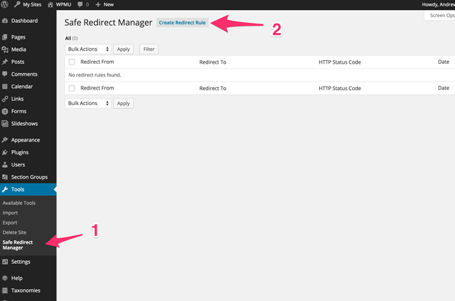Click the top Apply button
The image size is (455, 301).
click(x=123, y=49)
